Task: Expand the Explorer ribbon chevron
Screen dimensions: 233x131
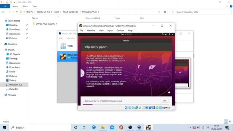Action: tap(227, 6)
